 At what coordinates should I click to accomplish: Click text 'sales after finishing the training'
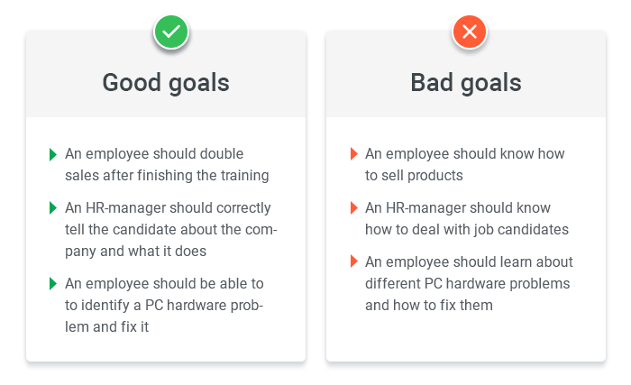click(x=167, y=176)
